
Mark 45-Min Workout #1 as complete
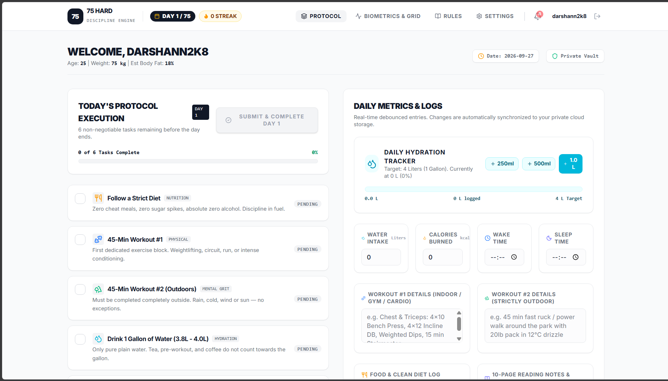coord(80,240)
